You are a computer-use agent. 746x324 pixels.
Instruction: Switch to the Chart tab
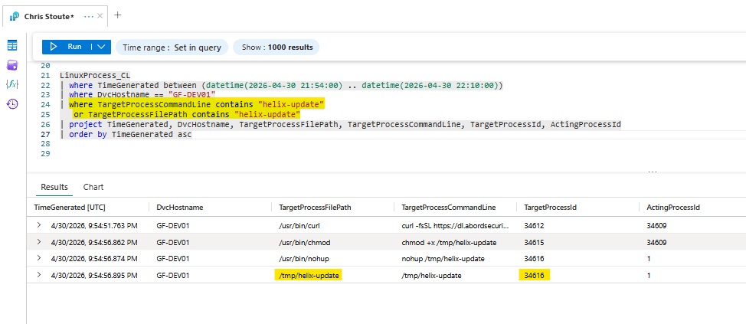click(93, 187)
